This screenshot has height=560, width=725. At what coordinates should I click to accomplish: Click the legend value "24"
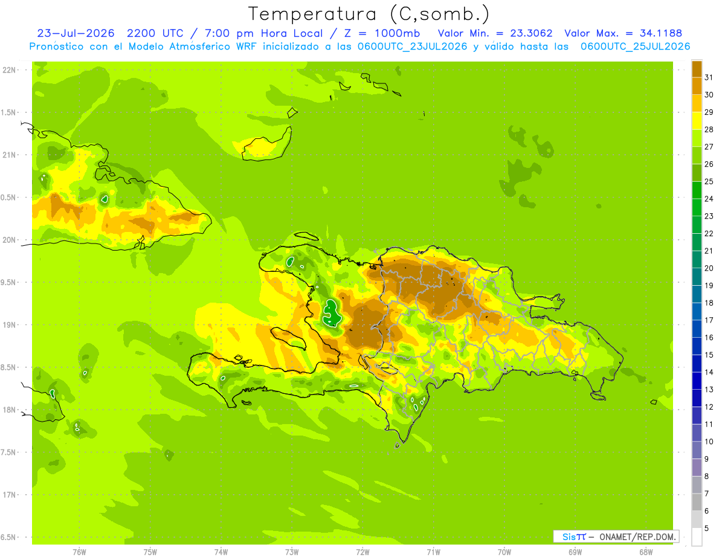point(709,199)
